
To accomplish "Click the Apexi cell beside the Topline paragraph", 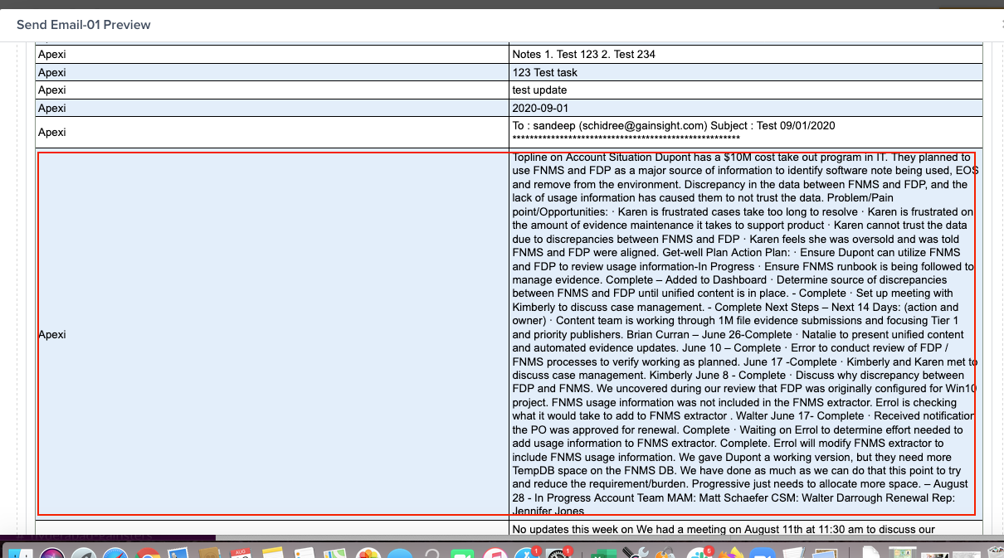I will pyautogui.click(x=272, y=334).
